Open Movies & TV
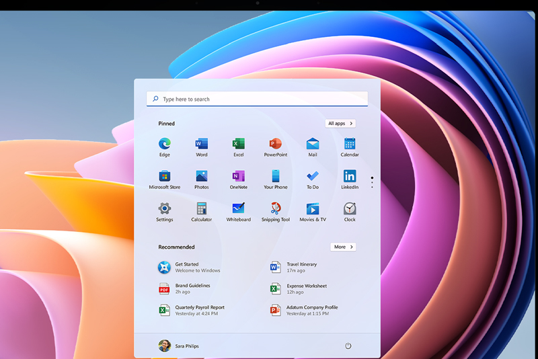 point(313,212)
